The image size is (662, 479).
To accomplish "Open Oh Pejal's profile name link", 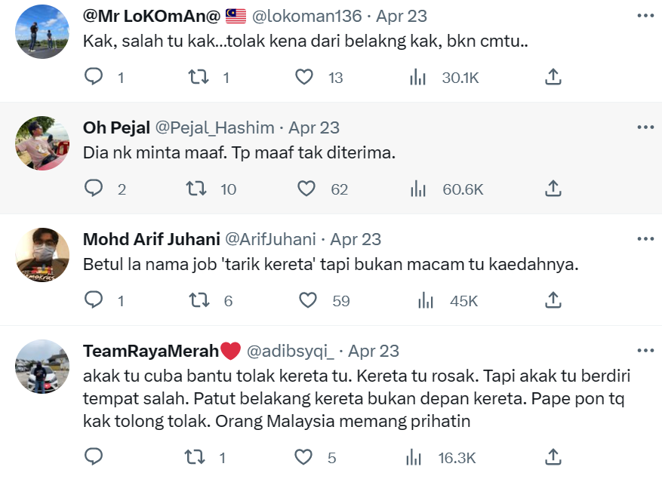I will coord(115,127).
